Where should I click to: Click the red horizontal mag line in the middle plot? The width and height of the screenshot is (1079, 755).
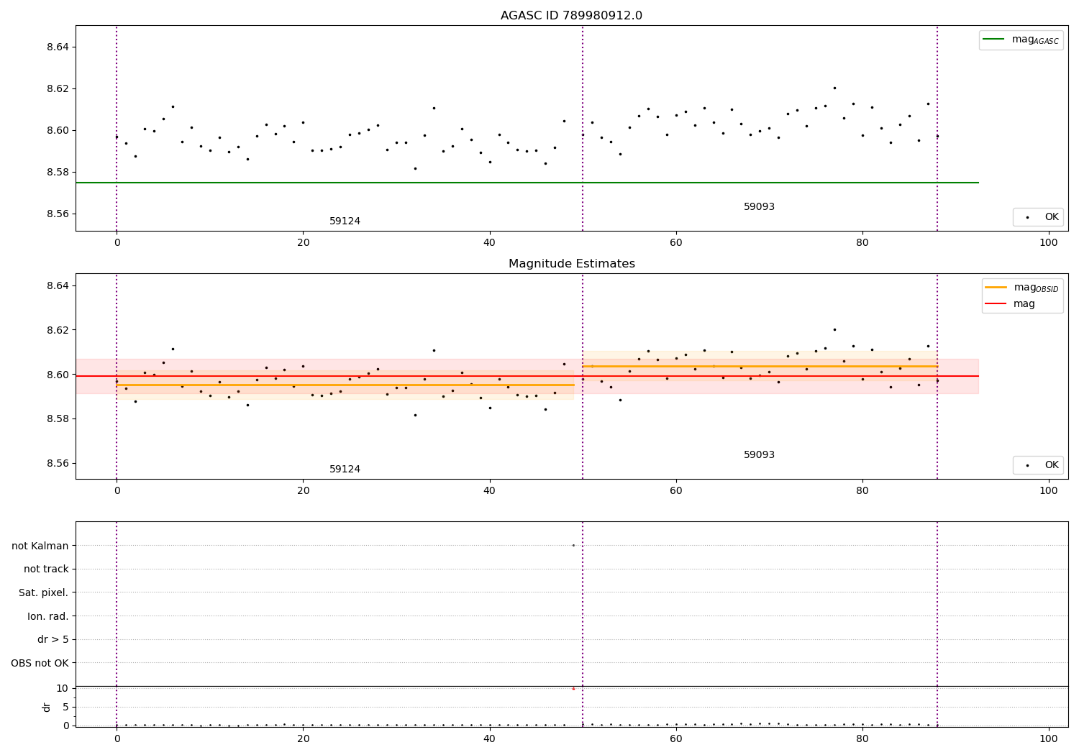[x=527, y=376]
